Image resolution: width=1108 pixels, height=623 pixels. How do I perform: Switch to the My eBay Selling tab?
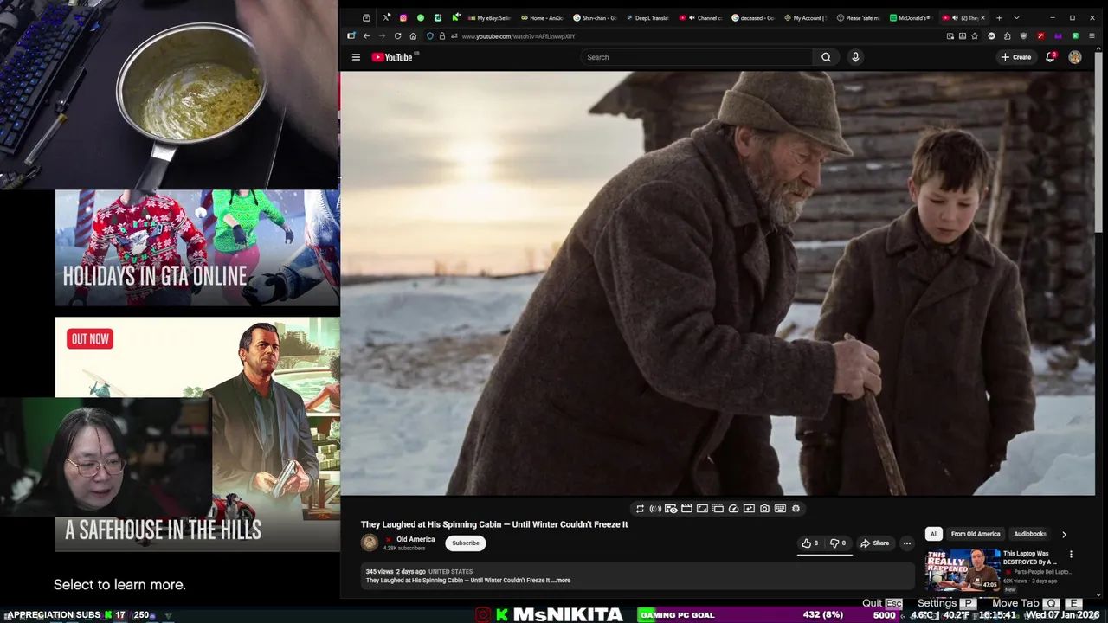point(489,18)
